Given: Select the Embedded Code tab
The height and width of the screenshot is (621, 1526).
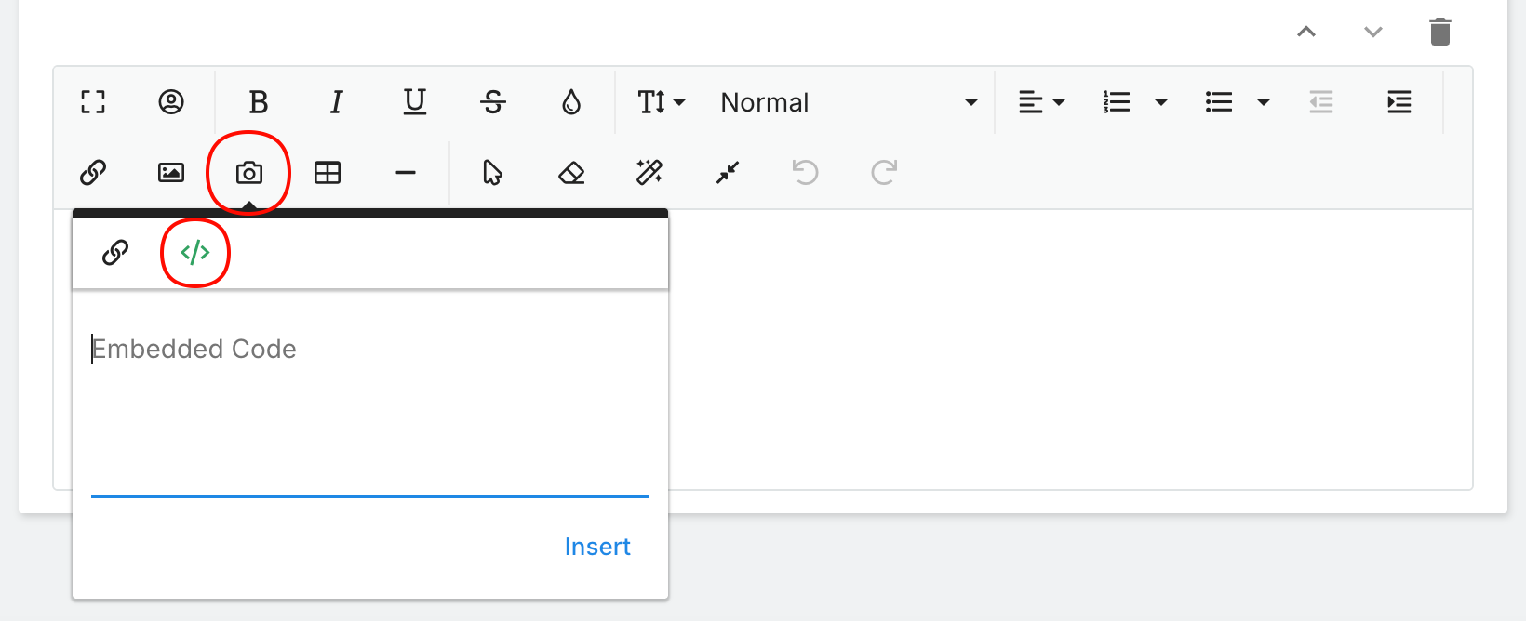Looking at the screenshot, I should click(194, 253).
